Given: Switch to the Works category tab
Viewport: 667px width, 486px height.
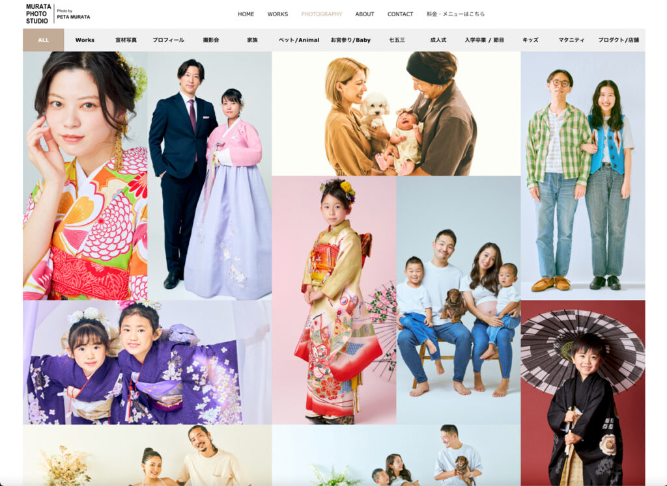Looking at the screenshot, I should (x=85, y=40).
